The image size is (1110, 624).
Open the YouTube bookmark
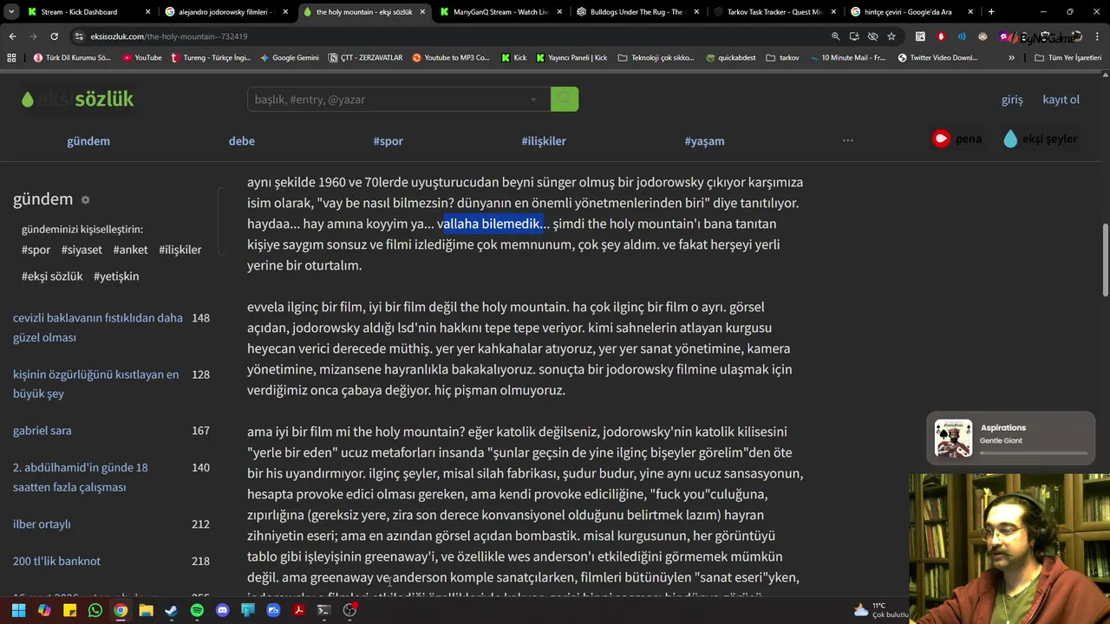(x=142, y=58)
